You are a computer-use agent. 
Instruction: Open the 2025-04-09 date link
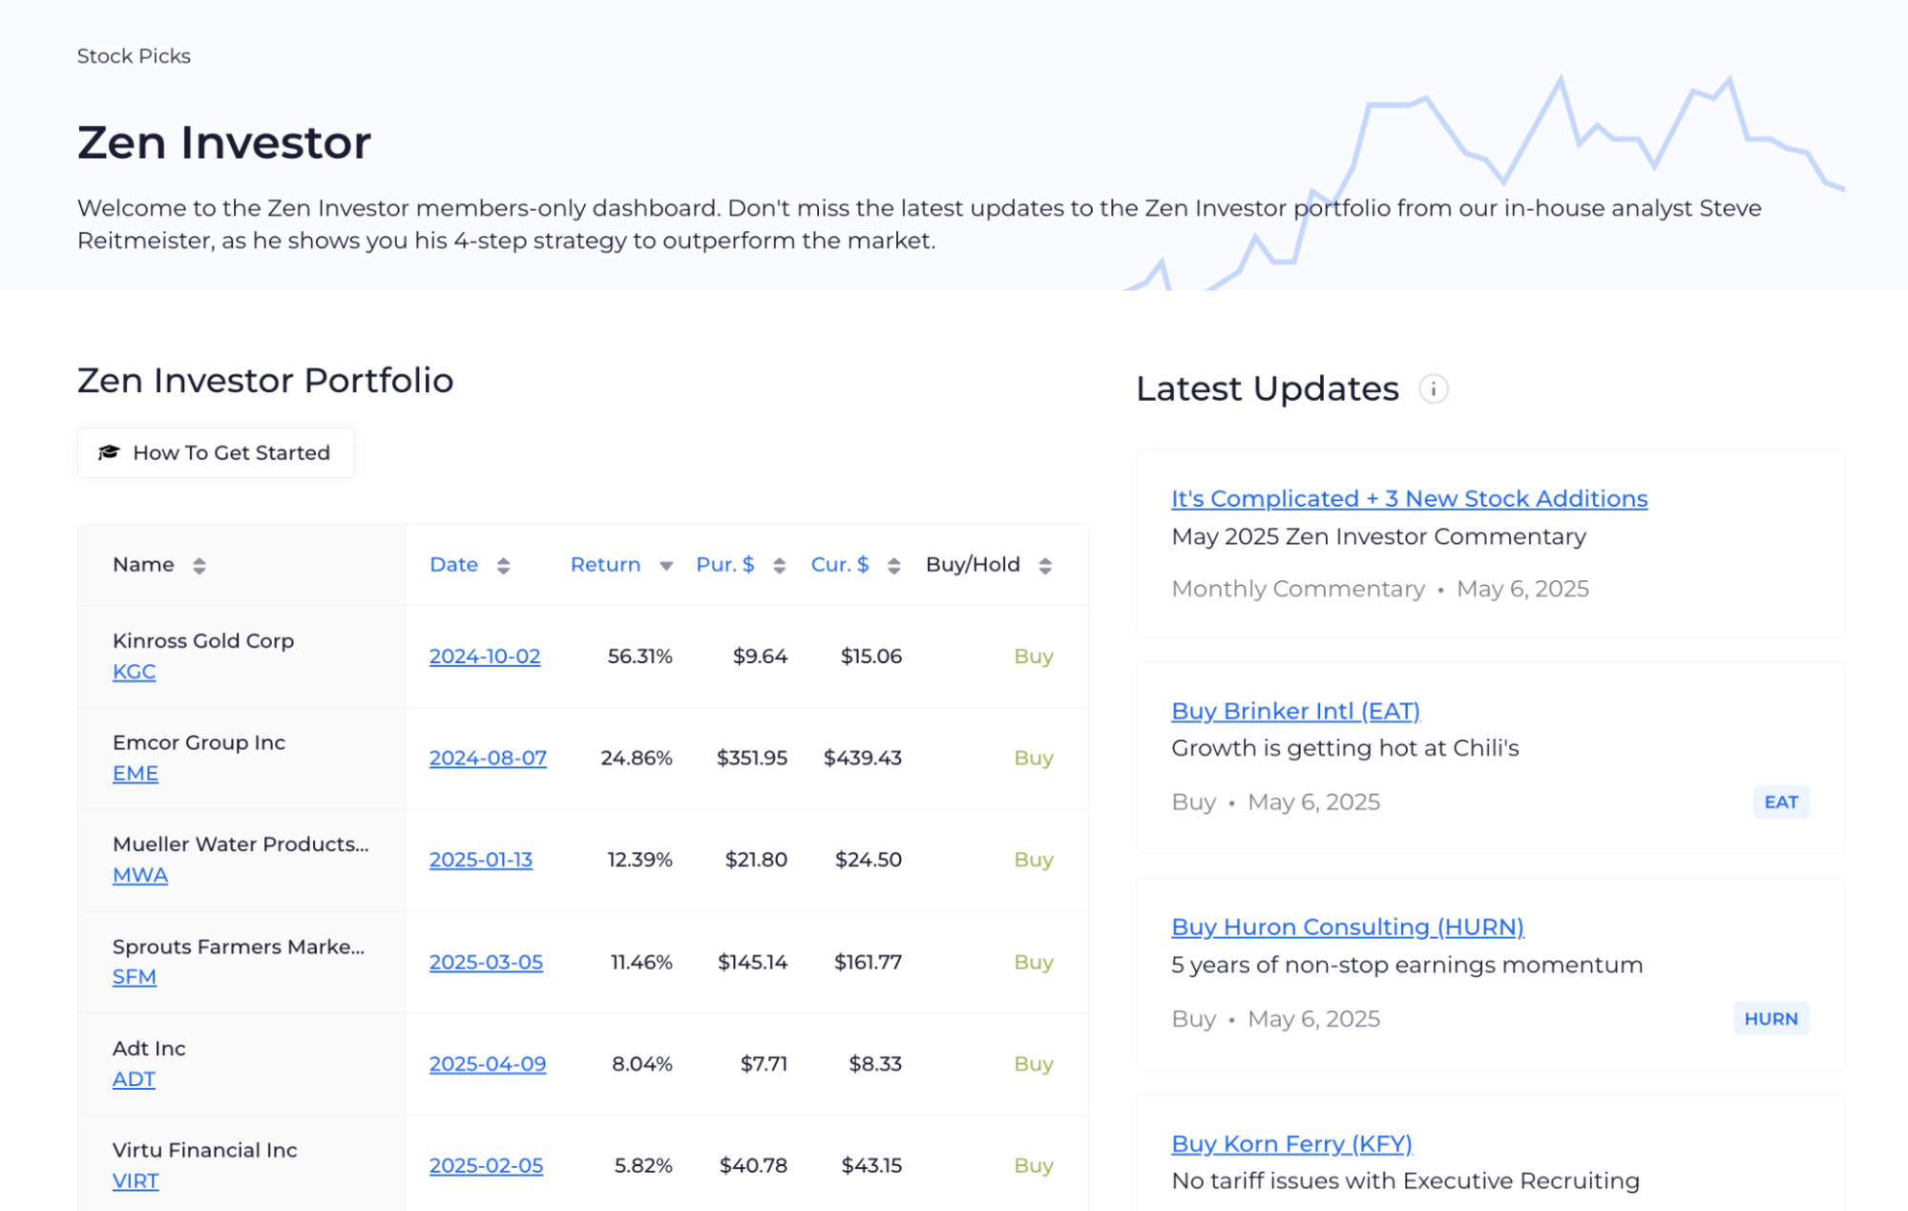(488, 1064)
